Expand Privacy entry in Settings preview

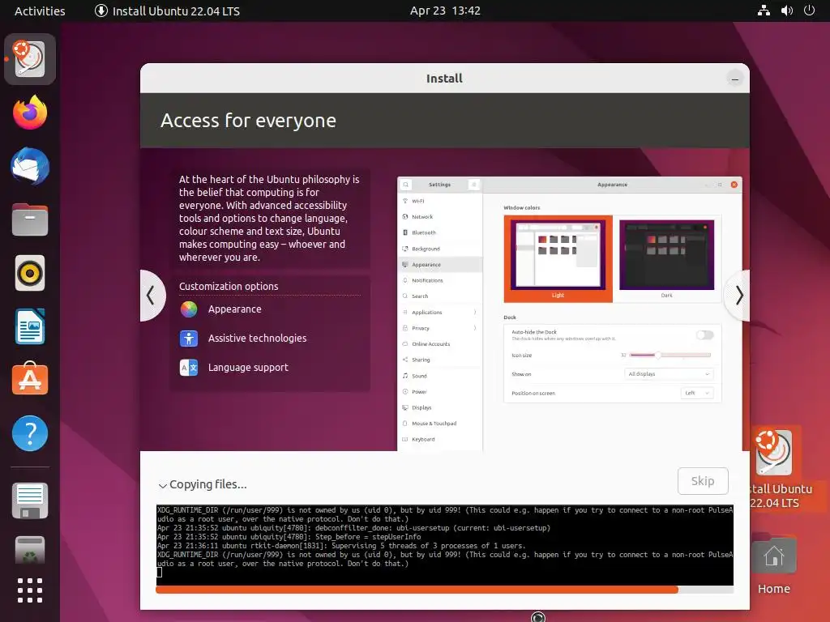(440, 328)
